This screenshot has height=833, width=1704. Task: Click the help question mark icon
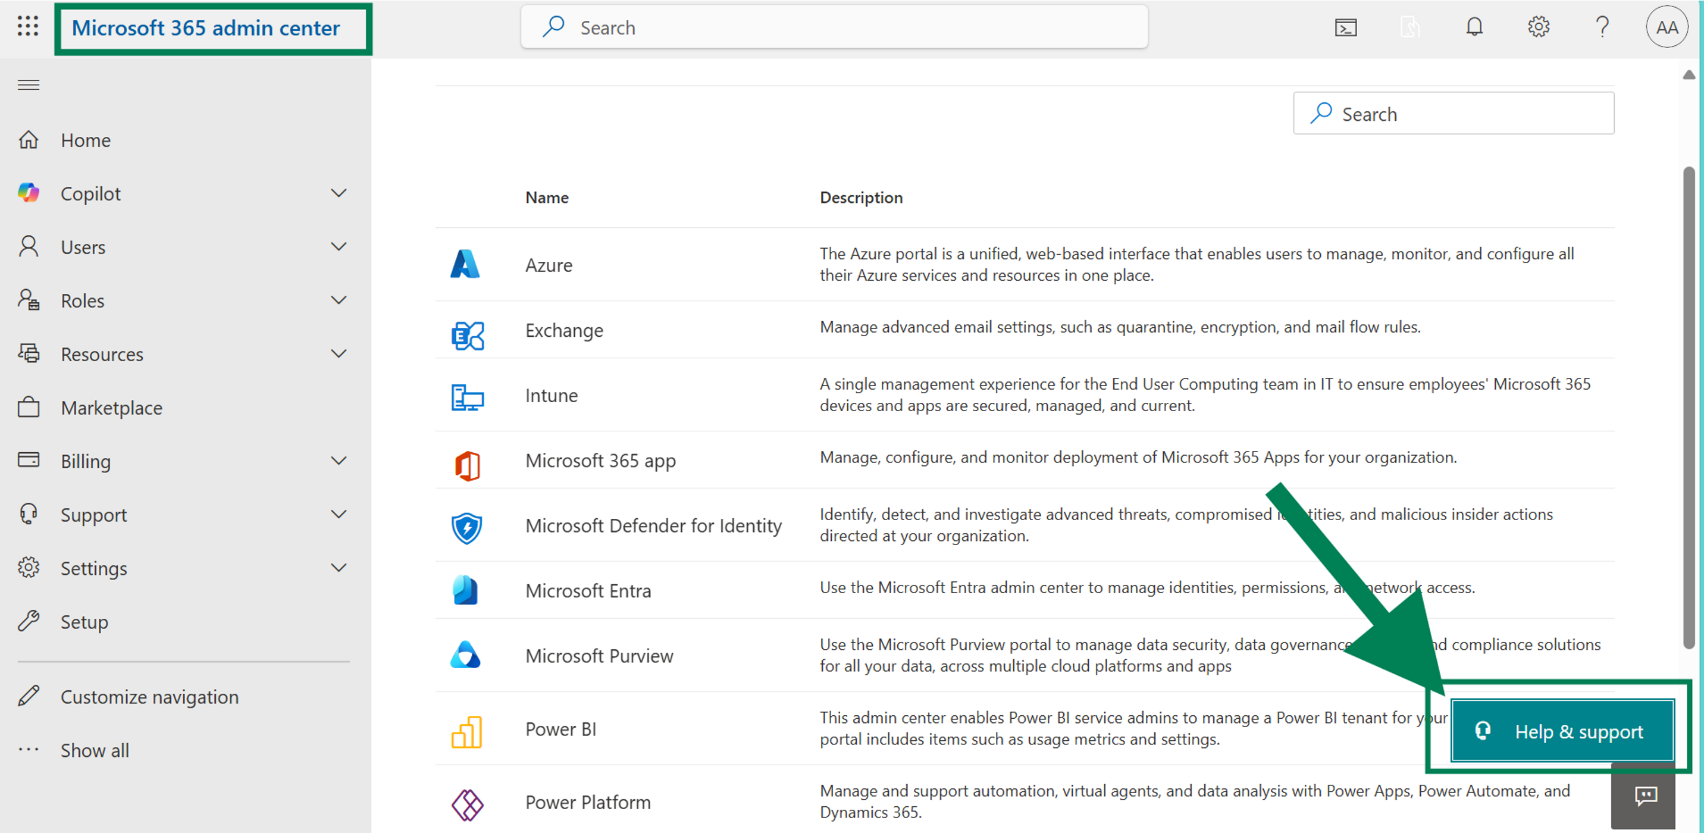pos(1602,27)
